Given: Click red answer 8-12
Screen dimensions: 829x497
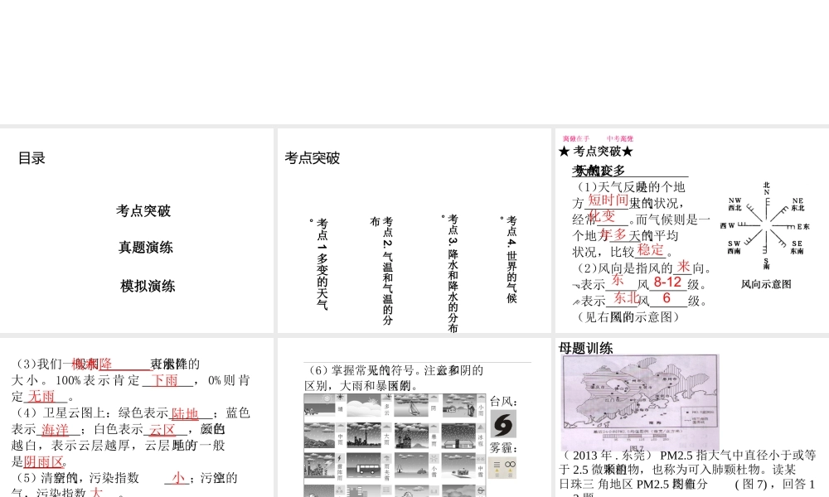Looking at the screenshot, I should pyautogui.click(x=667, y=282).
